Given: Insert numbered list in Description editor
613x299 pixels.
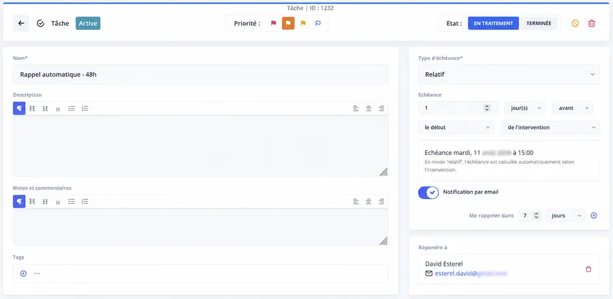Looking at the screenshot, I should [x=85, y=108].
